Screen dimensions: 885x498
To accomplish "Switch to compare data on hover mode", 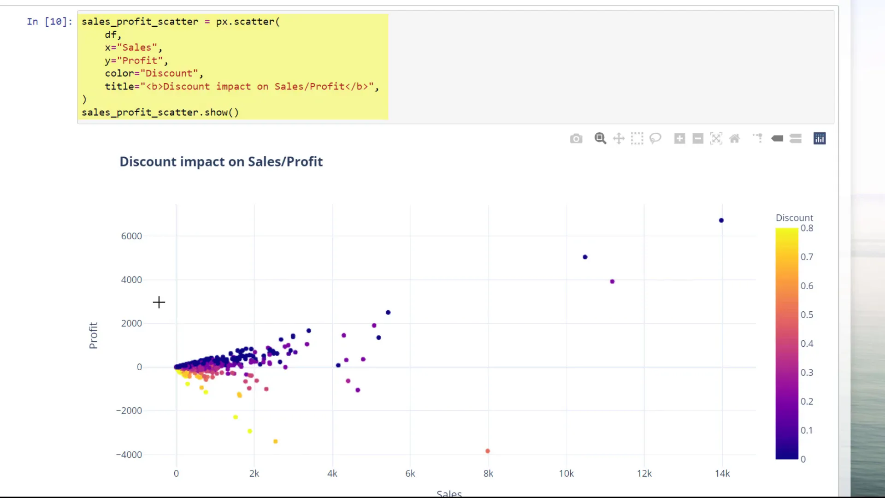I will (796, 138).
